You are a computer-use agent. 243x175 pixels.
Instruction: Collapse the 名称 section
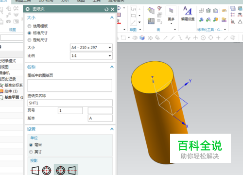[x=112, y=67]
